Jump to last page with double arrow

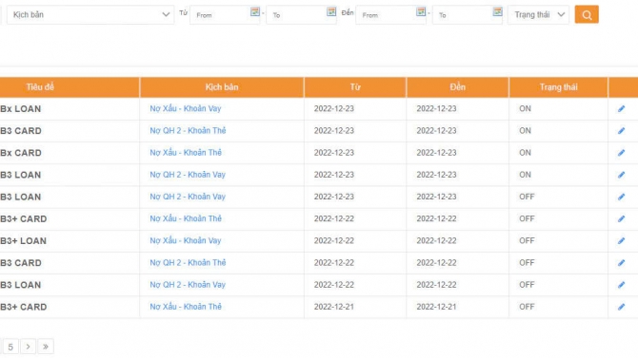[46, 347]
